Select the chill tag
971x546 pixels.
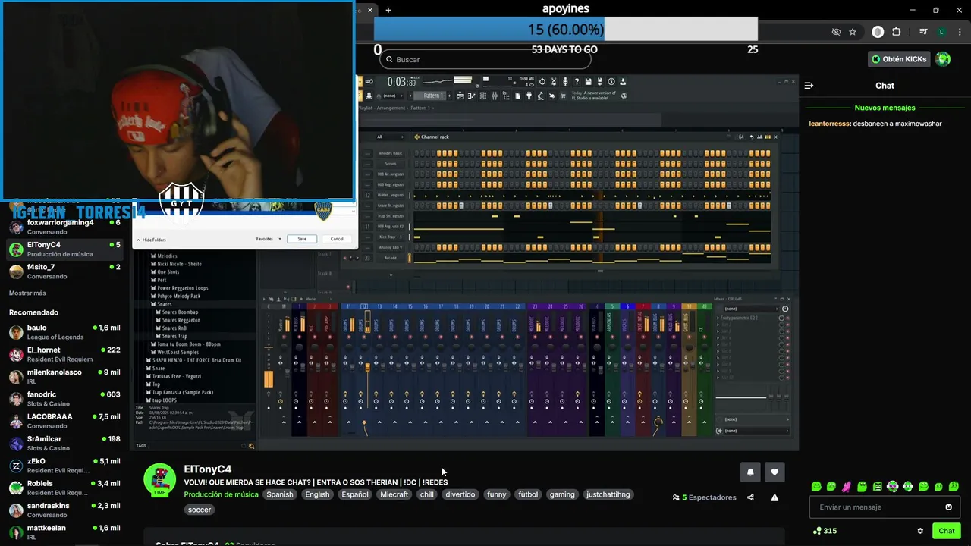[427, 494]
